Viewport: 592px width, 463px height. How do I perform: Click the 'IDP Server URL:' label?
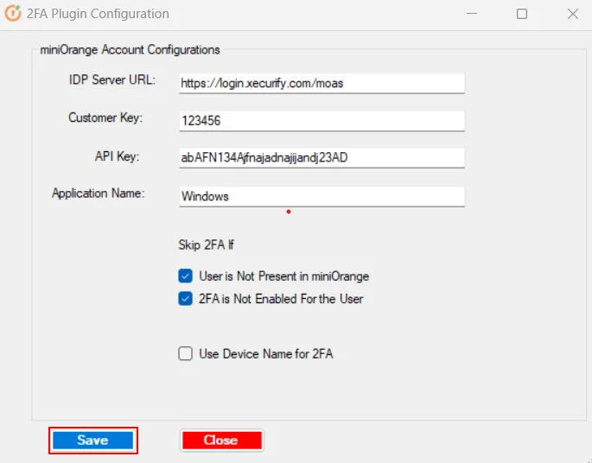tap(112, 80)
